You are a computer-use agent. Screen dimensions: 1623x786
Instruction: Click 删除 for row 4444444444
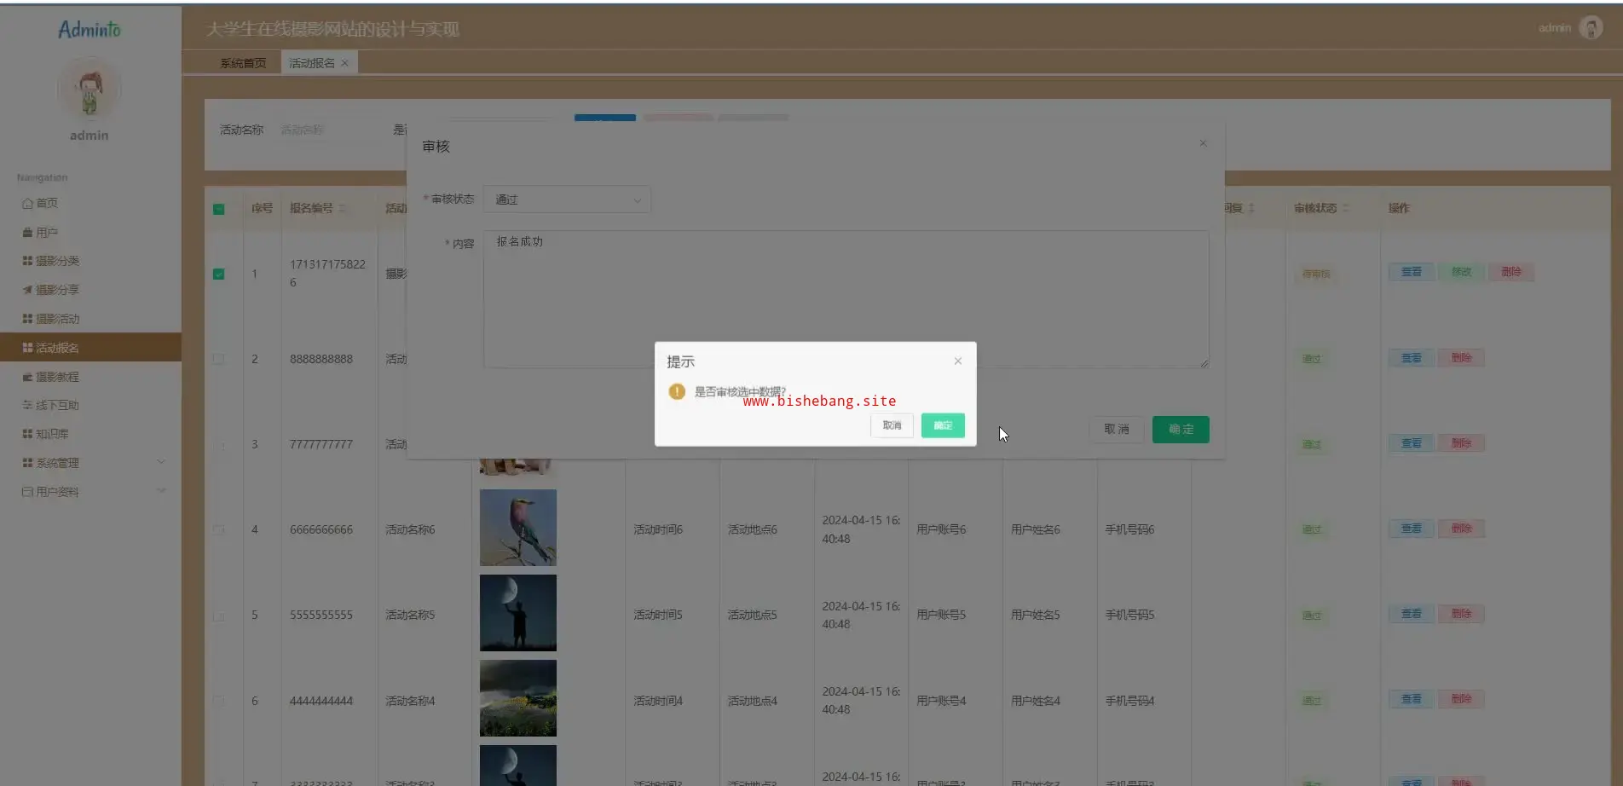click(1461, 699)
